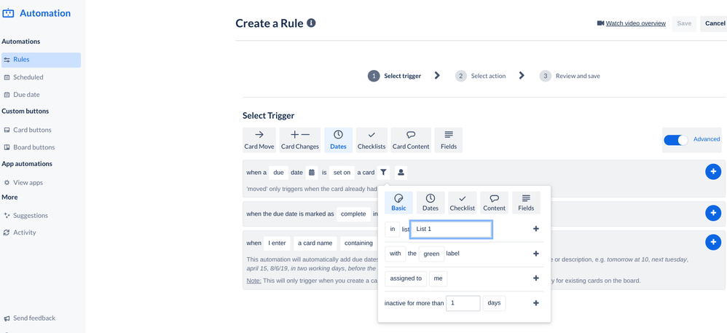Add the 'inactive for more than' filter
Image resolution: width=727 pixels, height=333 pixels.
point(536,303)
